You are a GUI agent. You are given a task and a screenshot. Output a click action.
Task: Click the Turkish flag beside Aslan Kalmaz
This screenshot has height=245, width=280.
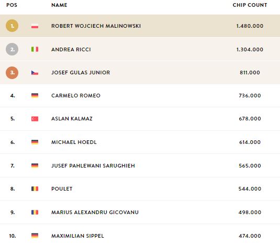point(35,119)
